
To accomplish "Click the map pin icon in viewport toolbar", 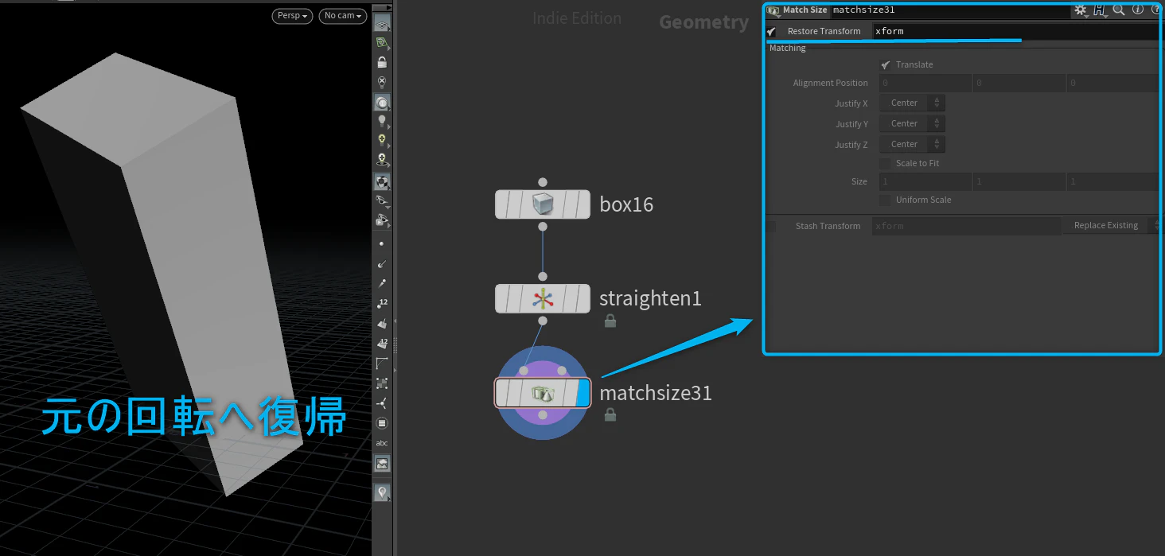I will point(382,493).
